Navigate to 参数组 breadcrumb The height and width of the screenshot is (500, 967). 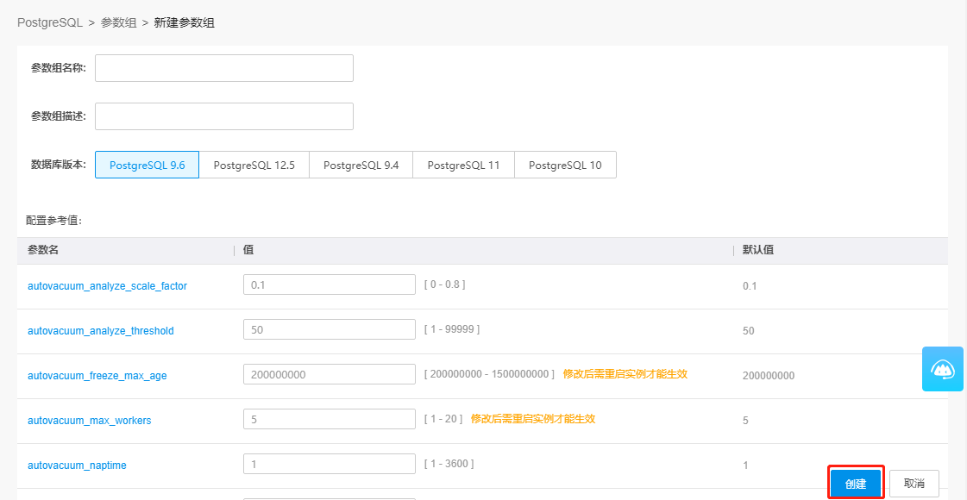(x=118, y=22)
